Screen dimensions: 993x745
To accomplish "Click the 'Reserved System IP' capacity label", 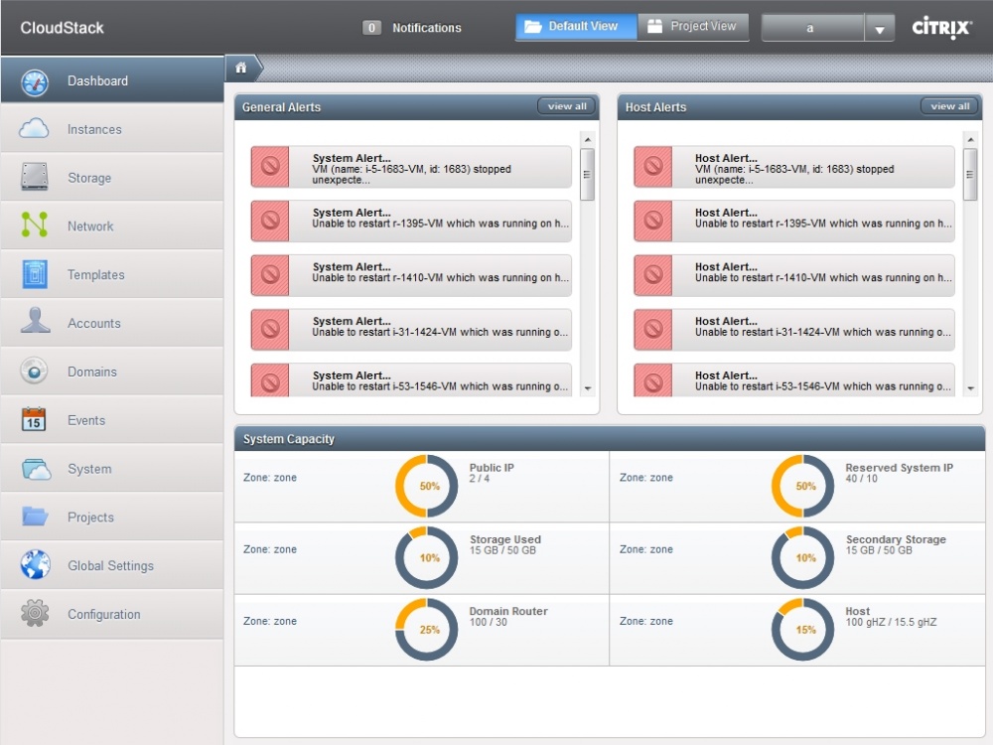I will (900, 468).
